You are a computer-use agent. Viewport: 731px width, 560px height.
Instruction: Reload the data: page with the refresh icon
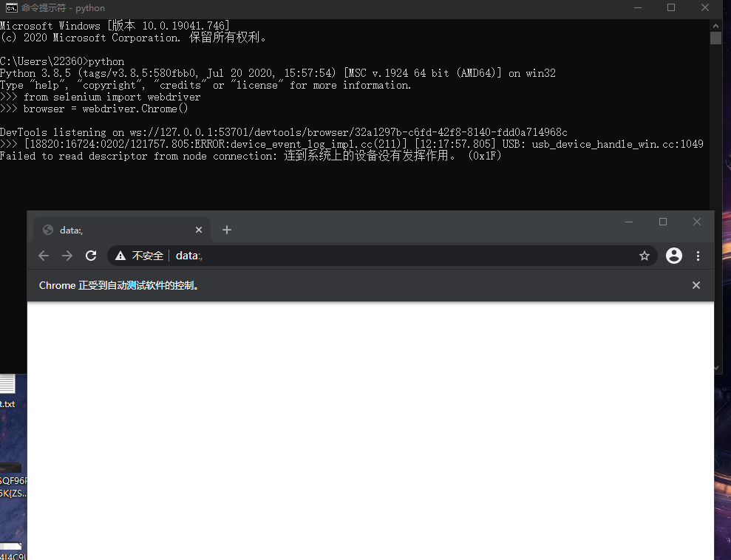pos(91,255)
